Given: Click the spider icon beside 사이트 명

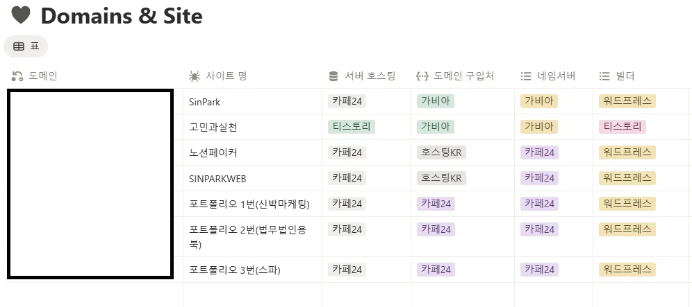Looking at the screenshot, I should click(x=195, y=76).
